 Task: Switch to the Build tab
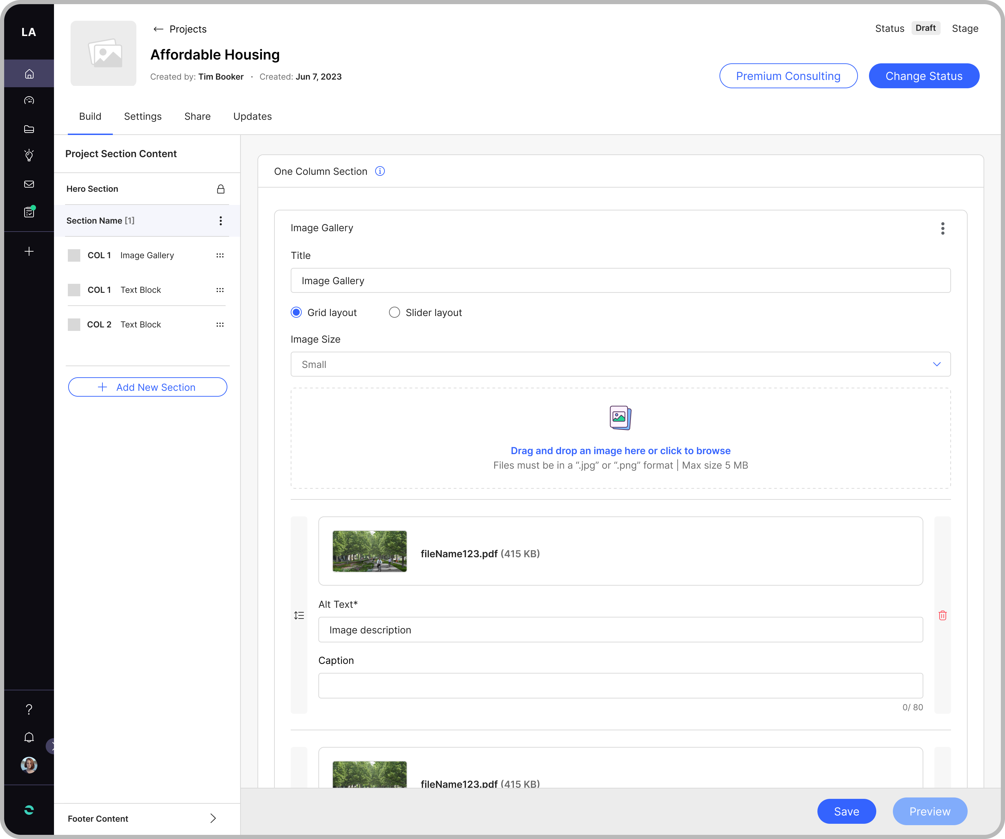90,116
